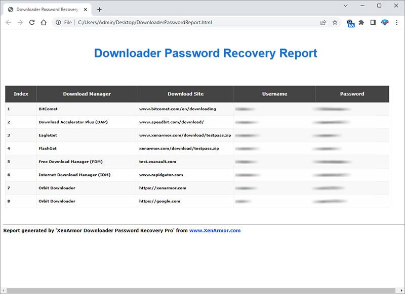Image resolution: width=405 pixels, height=294 pixels.
Task: Click https://xenarmor.com site text
Action: click(x=163, y=188)
